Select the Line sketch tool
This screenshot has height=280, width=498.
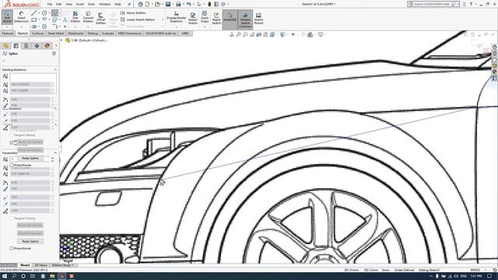click(x=33, y=12)
